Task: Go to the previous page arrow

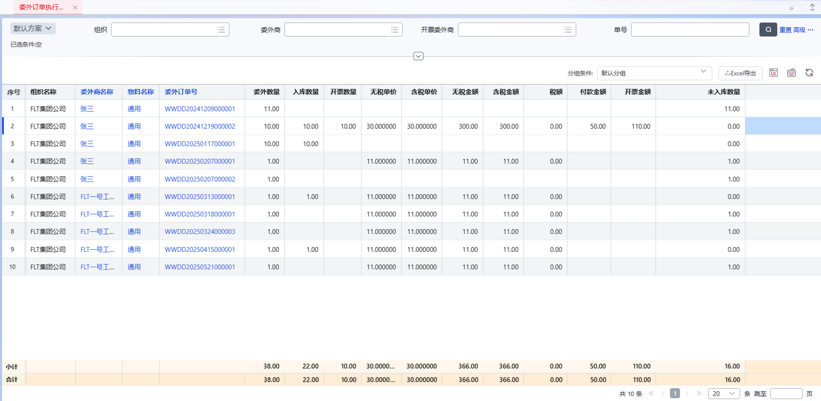Action: coord(663,394)
